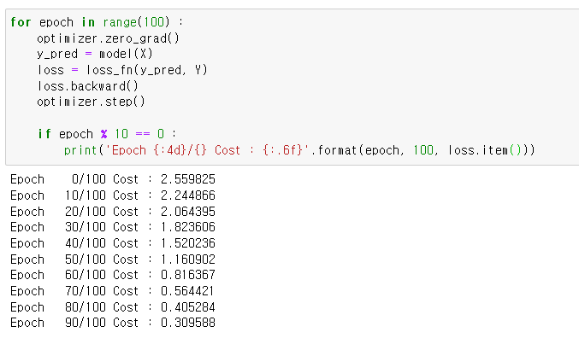This screenshot has width=579, height=344.
Task: Click the 'if epoch % 10 == 0 :' line
Action: tap(107, 134)
